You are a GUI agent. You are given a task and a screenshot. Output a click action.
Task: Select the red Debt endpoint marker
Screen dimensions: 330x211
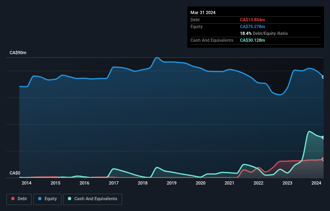tap(323, 159)
